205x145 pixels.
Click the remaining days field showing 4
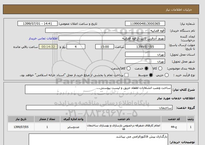pyautogui.click(x=76, y=47)
